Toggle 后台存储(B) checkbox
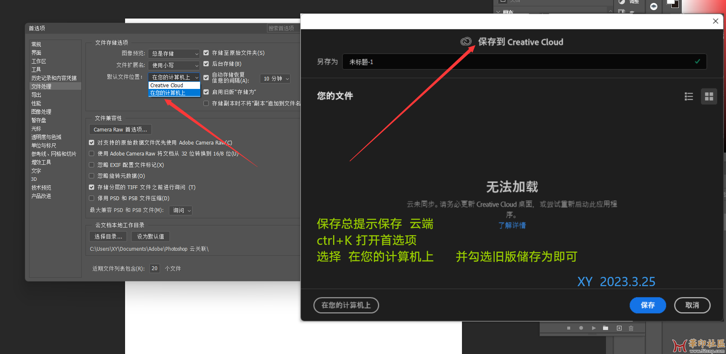This screenshot has width=726, height=354. [x=206, y=64]
